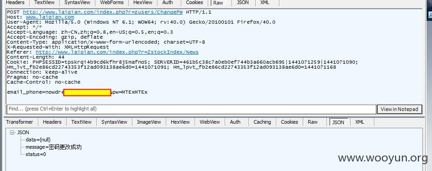Click the Content-Type header line

point(106,42)
